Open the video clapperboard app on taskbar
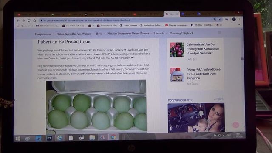 (x=82, y=138)
